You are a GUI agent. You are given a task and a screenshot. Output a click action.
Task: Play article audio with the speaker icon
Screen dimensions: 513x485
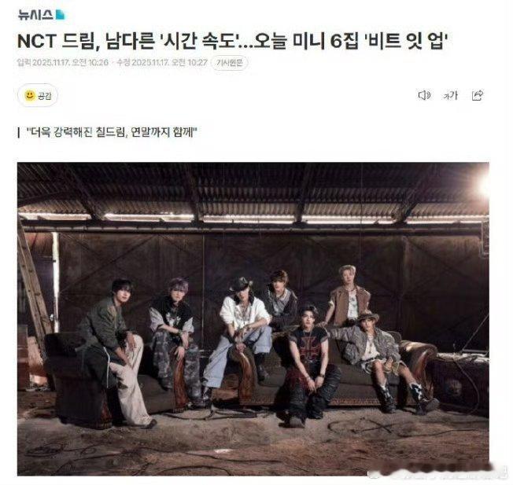click(x=424, y=95)
